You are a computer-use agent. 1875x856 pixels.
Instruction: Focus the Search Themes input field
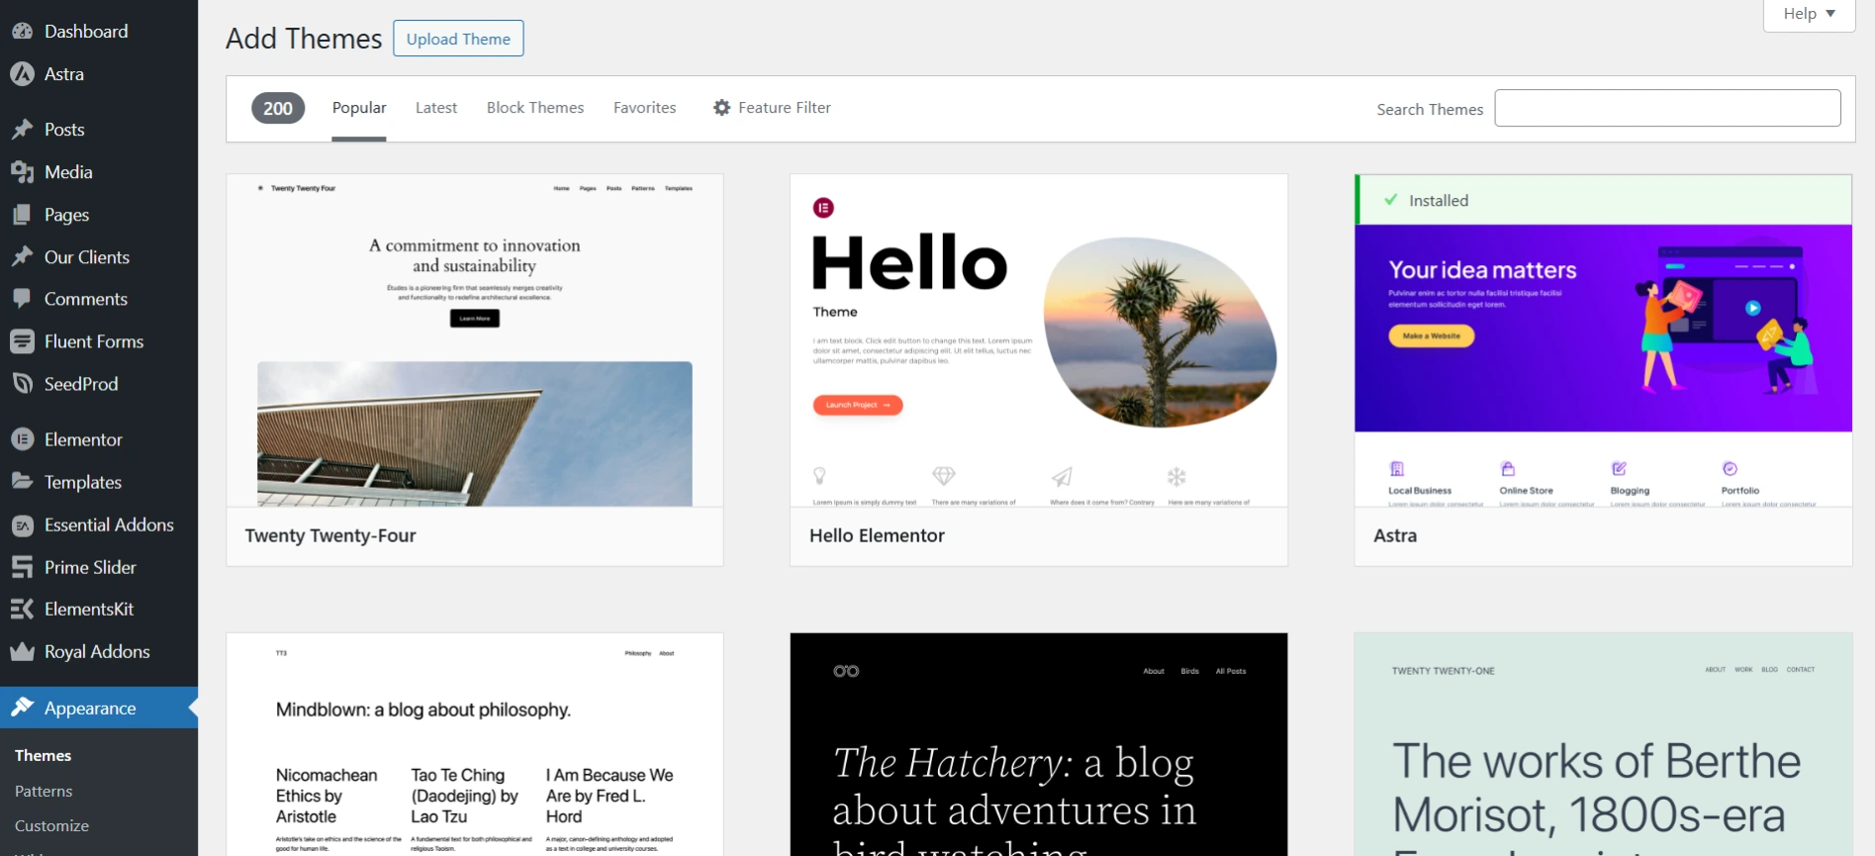pos(1667,108)
